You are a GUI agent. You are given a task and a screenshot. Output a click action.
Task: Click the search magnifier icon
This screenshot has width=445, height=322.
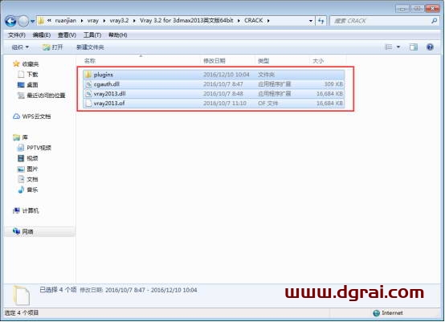pyautogui.click(x=434, y=21)
